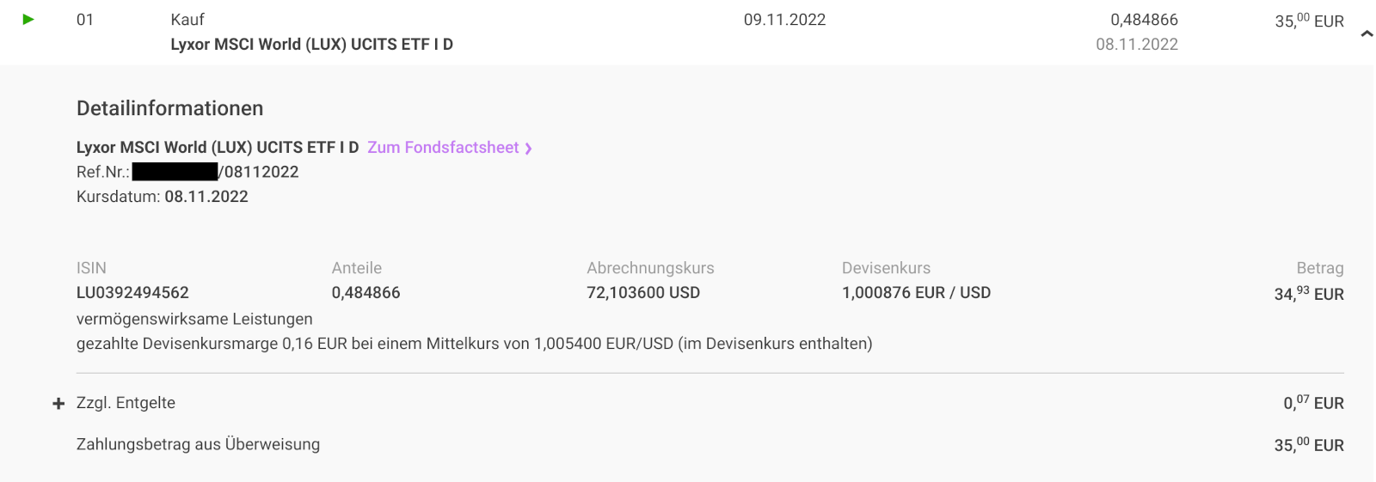Click the vermögenswirksame Leistungen text
The image size is (1376, 482).
click(194, 319)
